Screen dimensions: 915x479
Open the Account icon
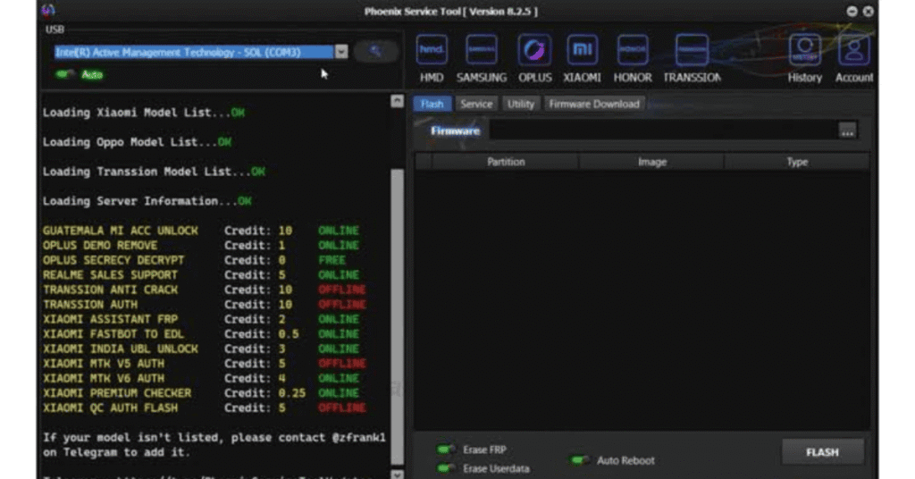tap(853, 50)
